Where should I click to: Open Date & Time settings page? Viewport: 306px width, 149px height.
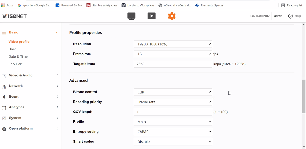click(18, 56)
